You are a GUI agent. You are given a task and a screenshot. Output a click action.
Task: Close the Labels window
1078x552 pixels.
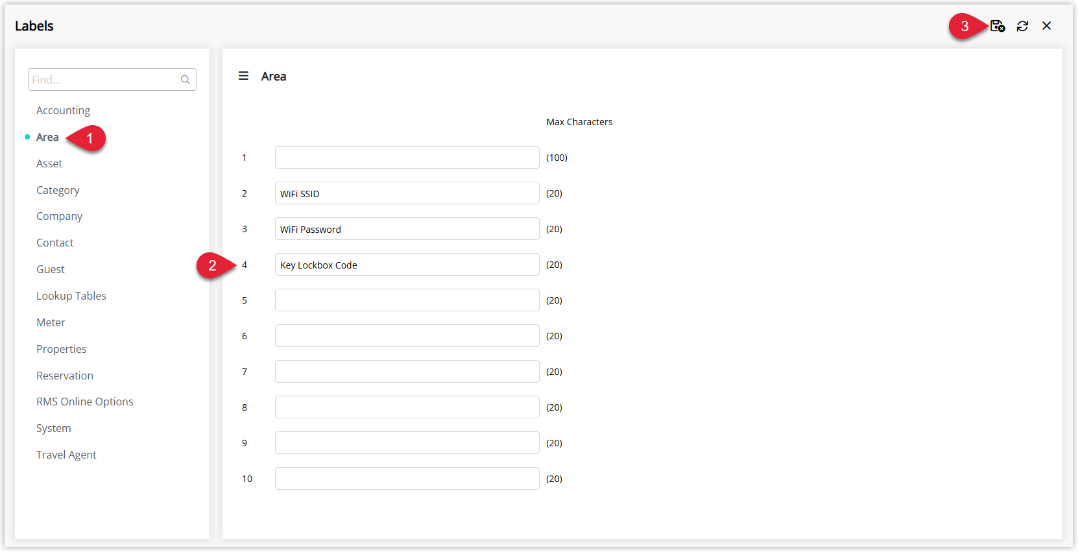pos(1047,26)
